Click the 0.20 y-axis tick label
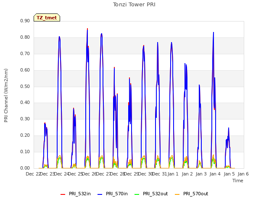Image resolution: width=269 pixels, height=202 pixels. (x=25, y=136)
